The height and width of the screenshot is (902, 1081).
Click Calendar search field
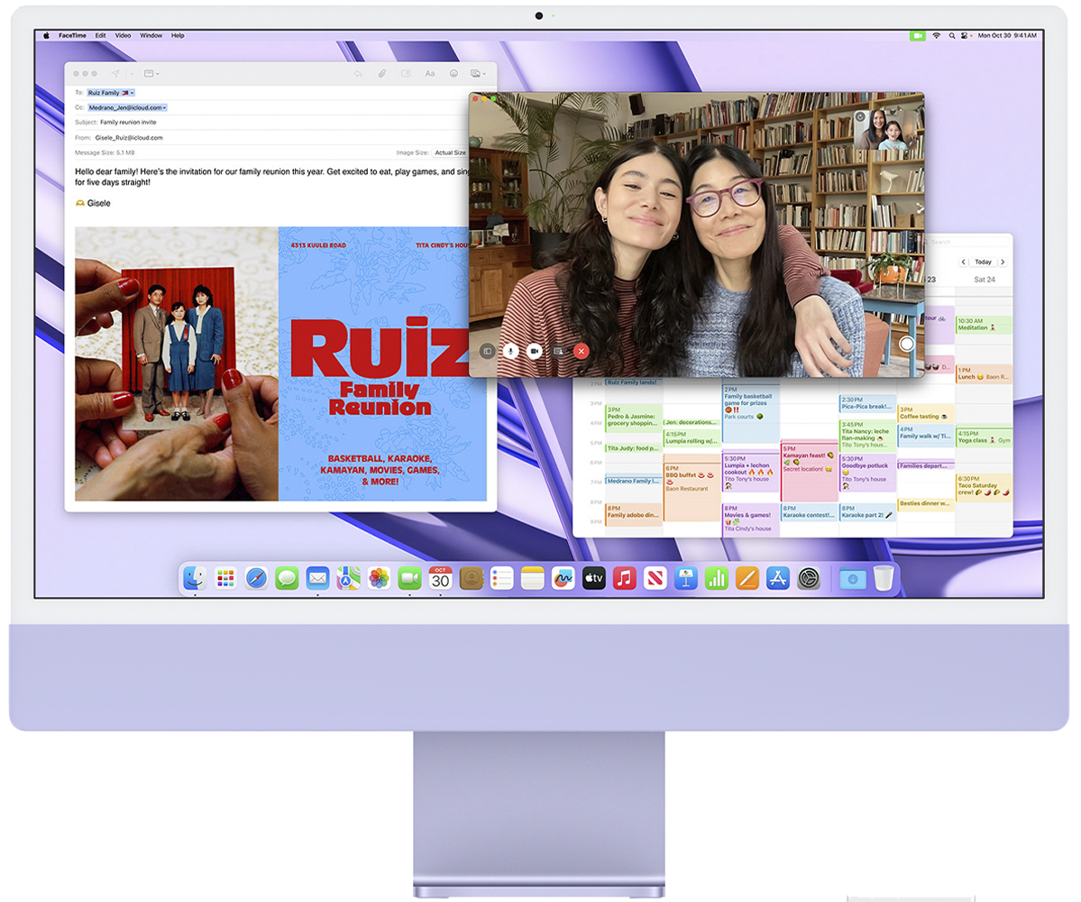click(x=966, y=242)
